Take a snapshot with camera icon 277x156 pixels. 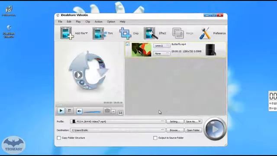pos(107,111)
